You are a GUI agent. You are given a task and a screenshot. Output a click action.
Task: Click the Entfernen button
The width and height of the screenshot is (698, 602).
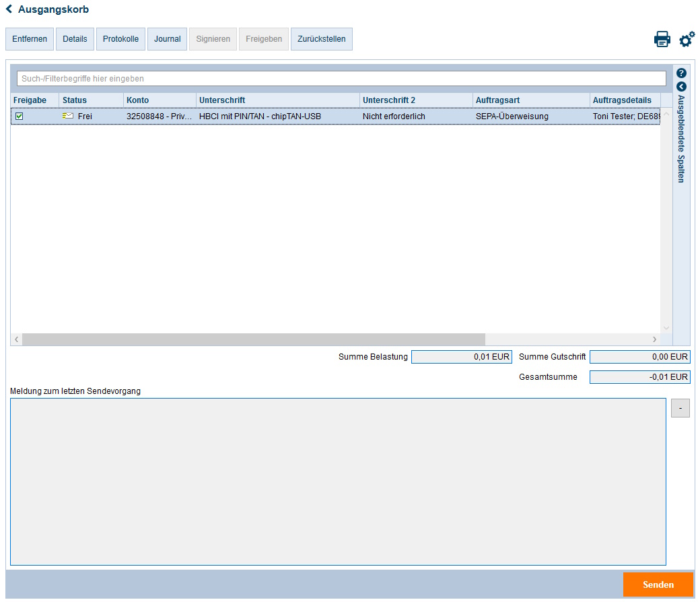pos(30,39)
